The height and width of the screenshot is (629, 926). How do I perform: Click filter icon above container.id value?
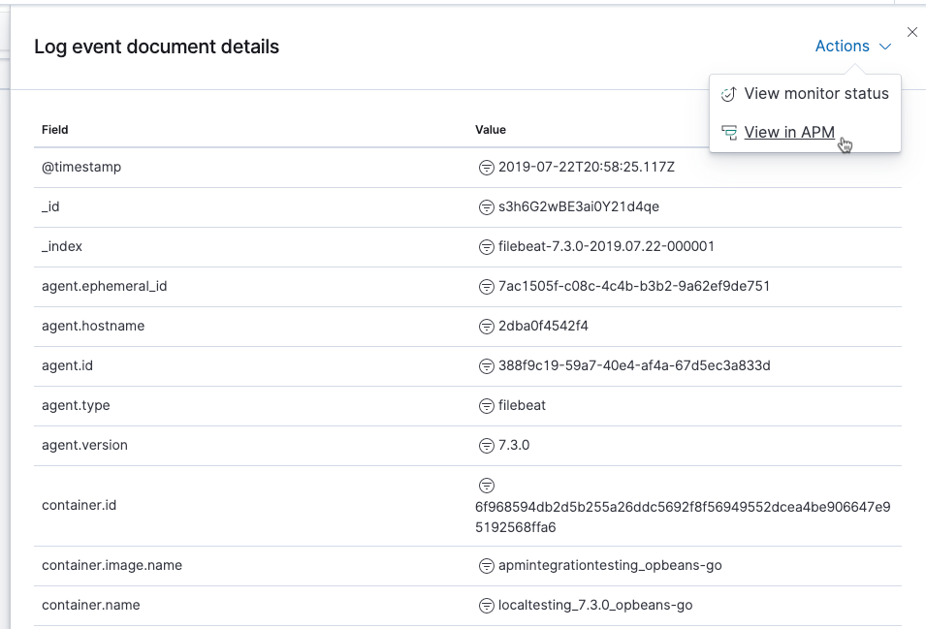(486, 486)
